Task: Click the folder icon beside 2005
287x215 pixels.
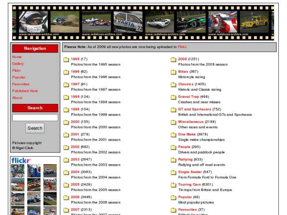Action: coord(66,185)
